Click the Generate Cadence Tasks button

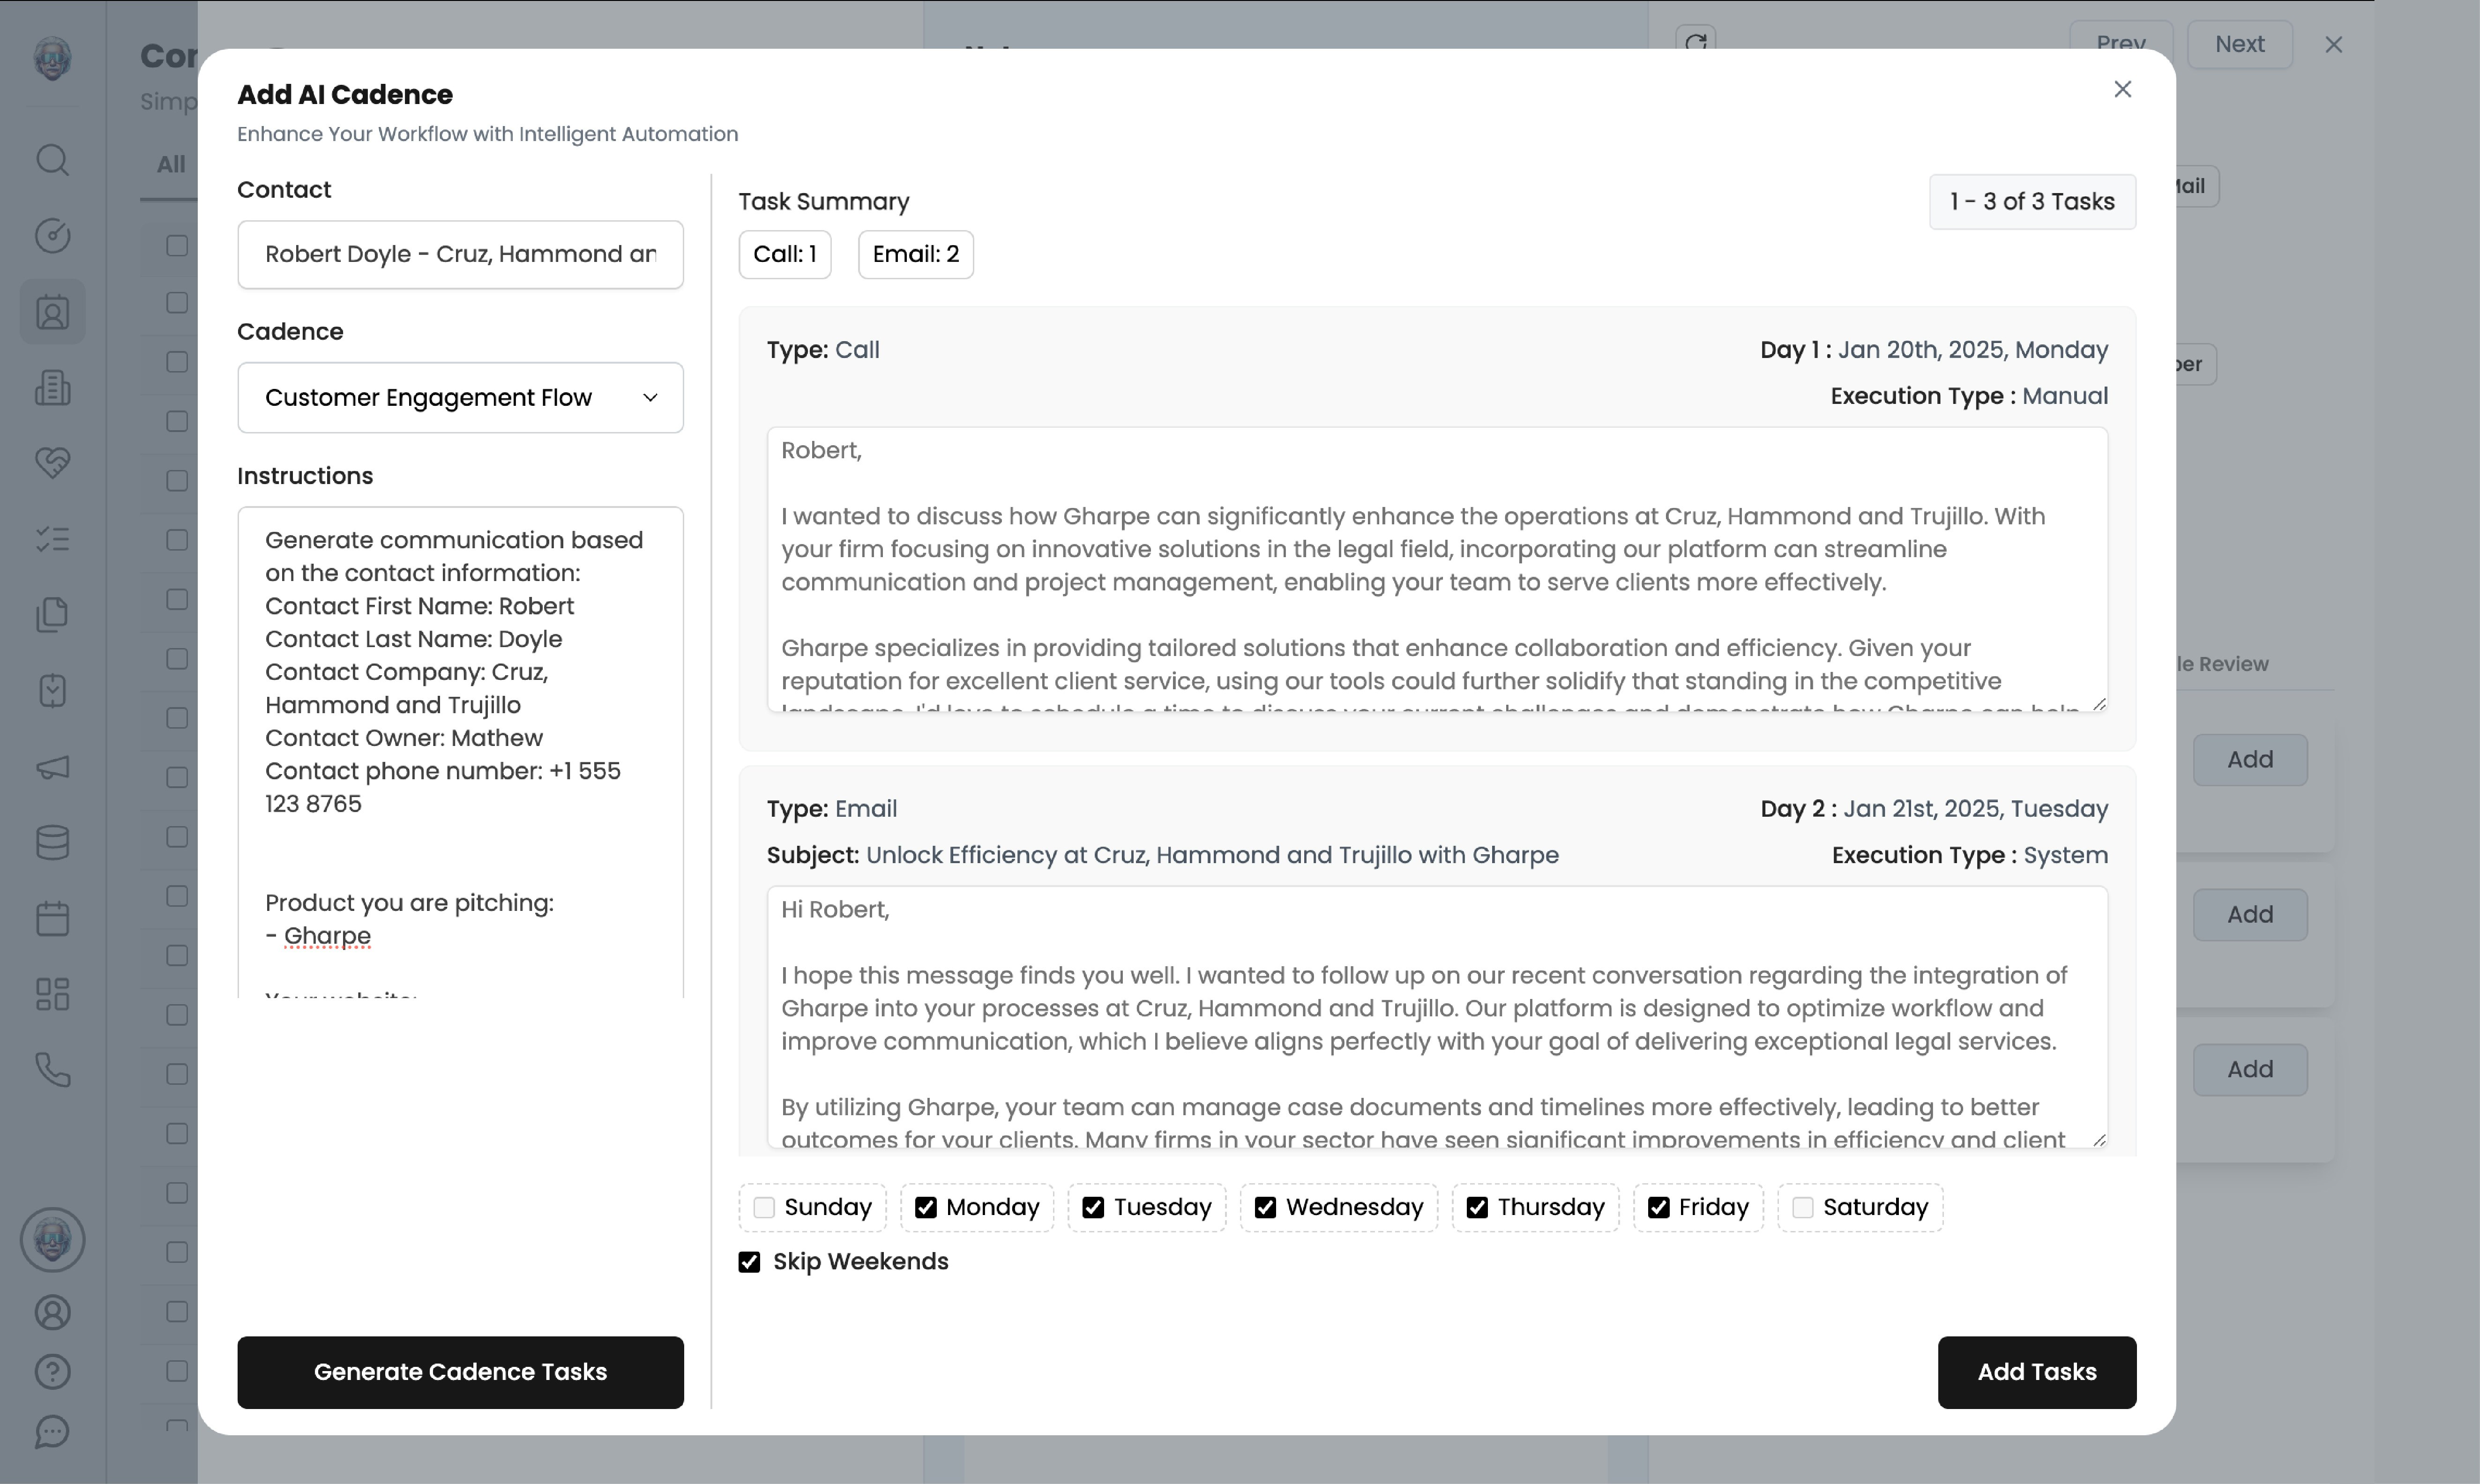tap(460, 1372)
